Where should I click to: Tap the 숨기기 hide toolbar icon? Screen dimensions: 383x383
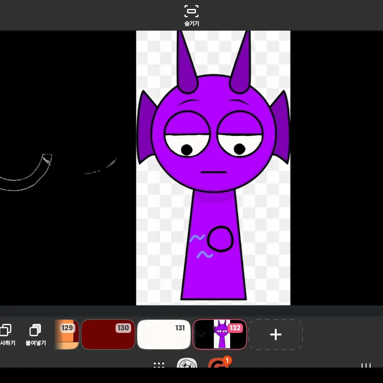(191, 11)
